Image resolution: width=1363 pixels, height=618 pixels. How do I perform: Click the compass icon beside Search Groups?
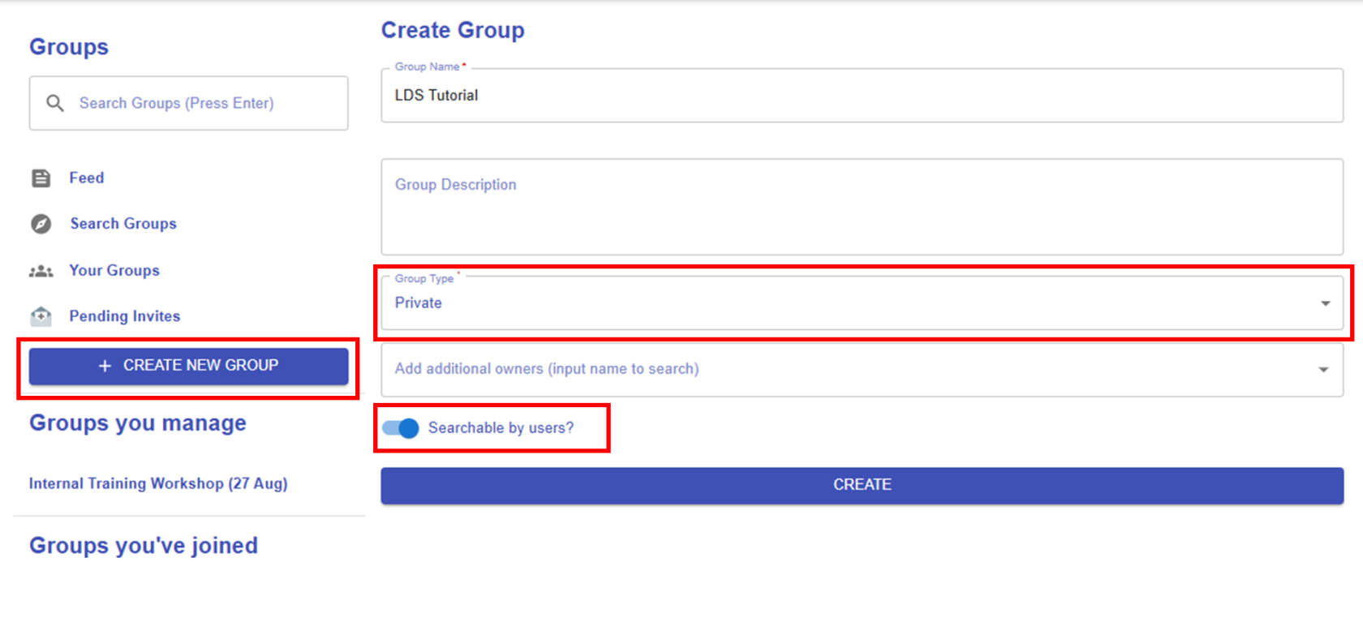pyautogui.click(x=41, y=224)
